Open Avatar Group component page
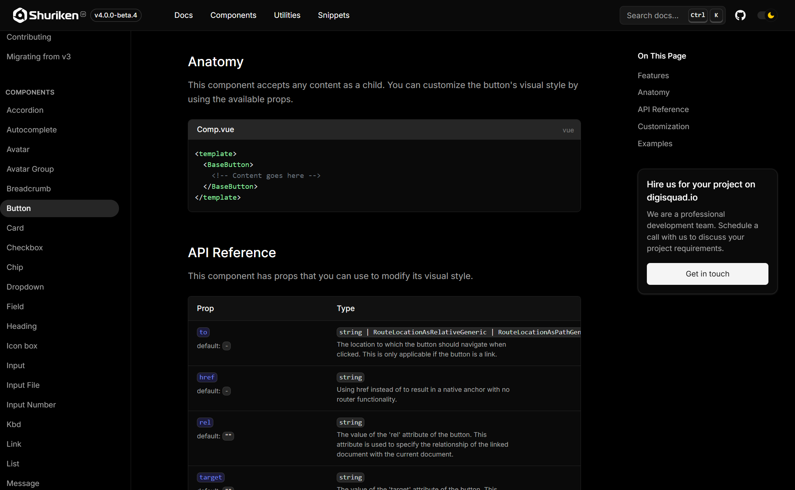The image size is (795, 490). click(x=30, y=169)
